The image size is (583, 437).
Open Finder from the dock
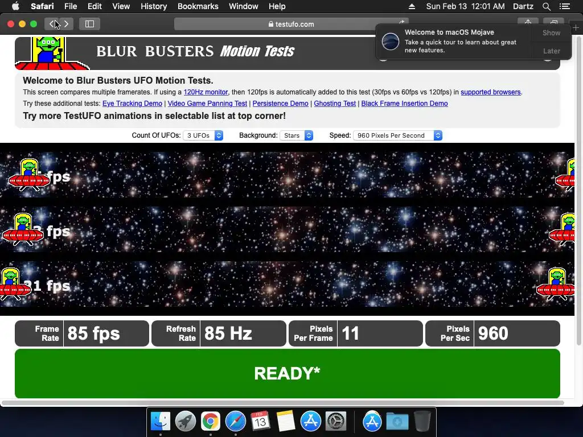(160, 422)
